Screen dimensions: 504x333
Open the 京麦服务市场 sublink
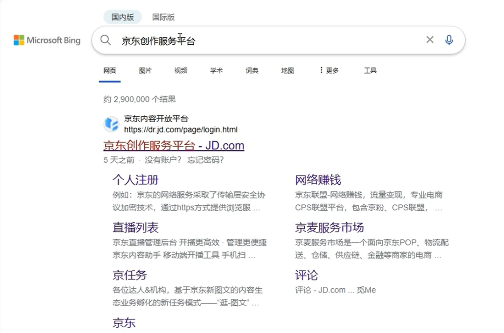click(329, 227)
